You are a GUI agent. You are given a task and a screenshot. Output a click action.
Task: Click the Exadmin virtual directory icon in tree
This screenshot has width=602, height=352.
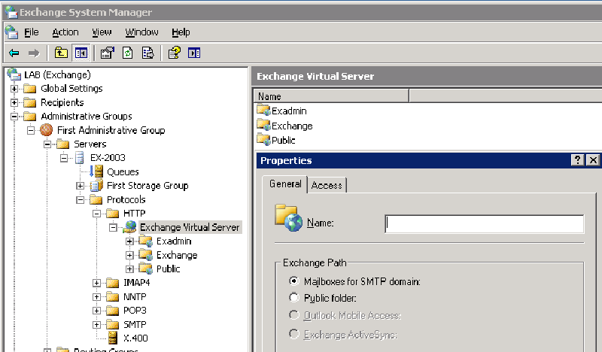tap(146, 241)
